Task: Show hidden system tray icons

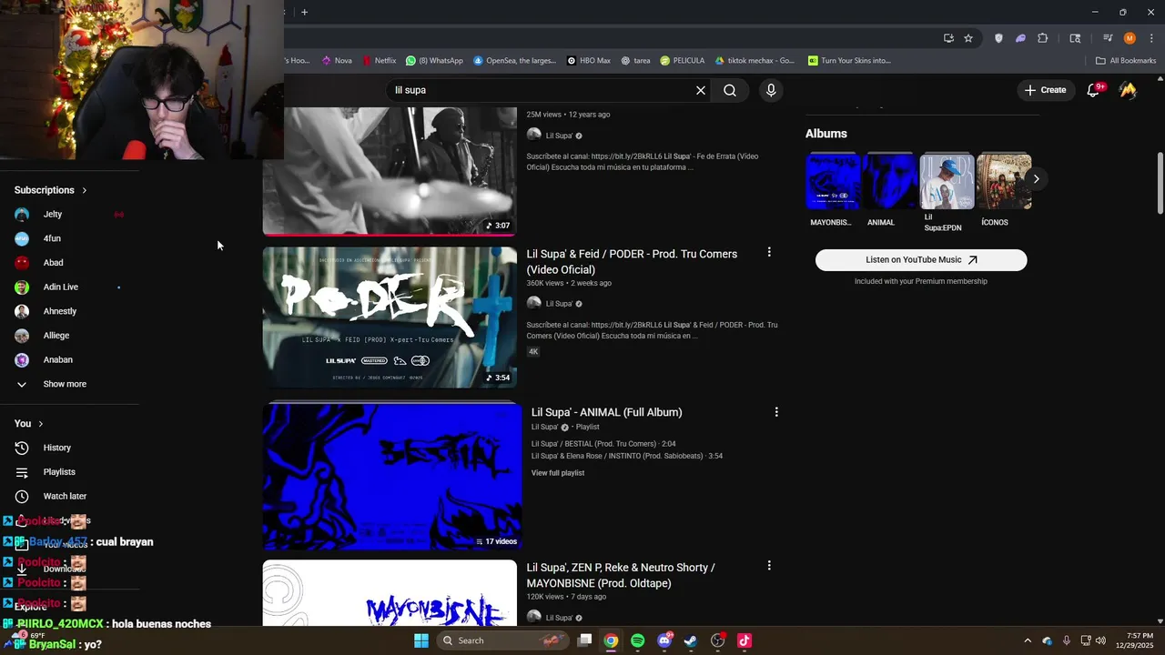Action: (x=1028, y=640)
